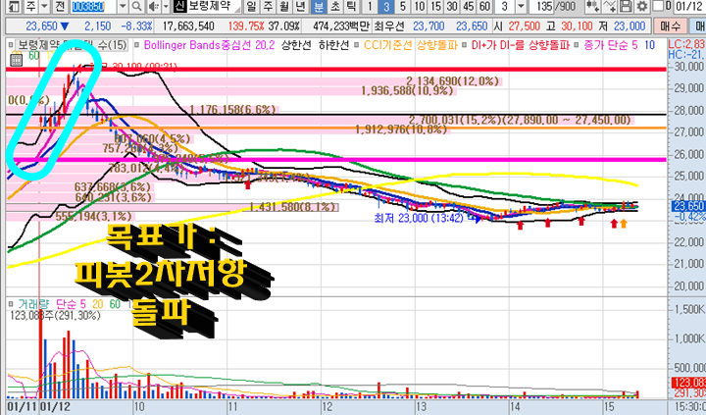Open stock search with magnifier icon
This screenshot has height=415, width=706.
pyautogui.click(x=136, y=6)
